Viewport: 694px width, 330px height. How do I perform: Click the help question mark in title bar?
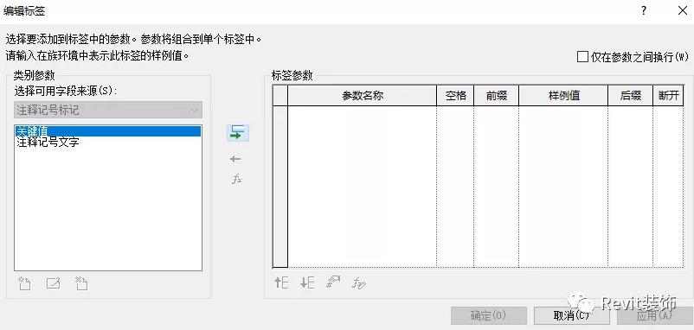[x=644, y=11]
